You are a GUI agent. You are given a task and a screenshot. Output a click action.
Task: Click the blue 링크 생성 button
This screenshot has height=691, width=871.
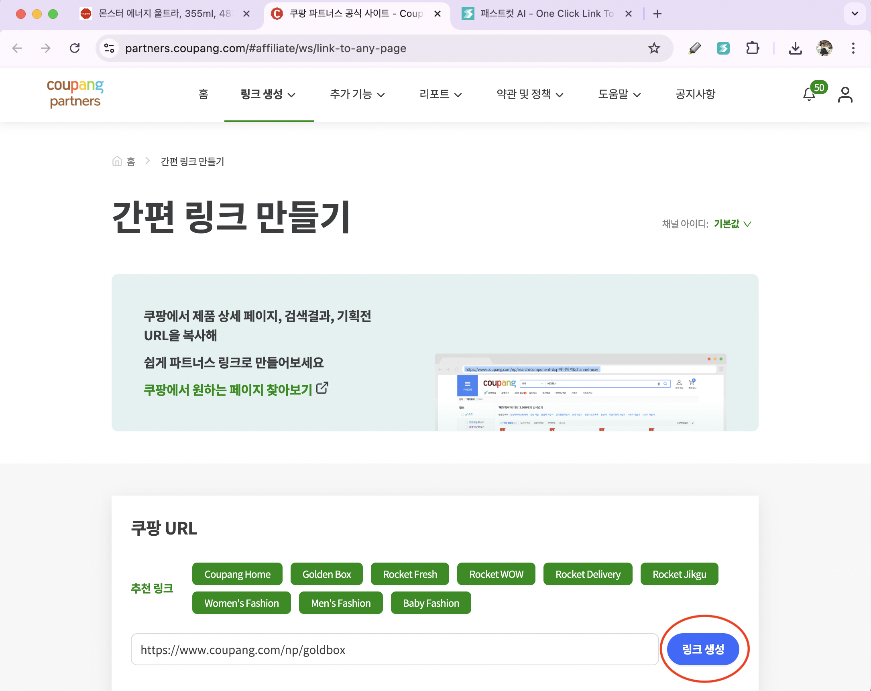pyautogui.click(x=703, y=649)
